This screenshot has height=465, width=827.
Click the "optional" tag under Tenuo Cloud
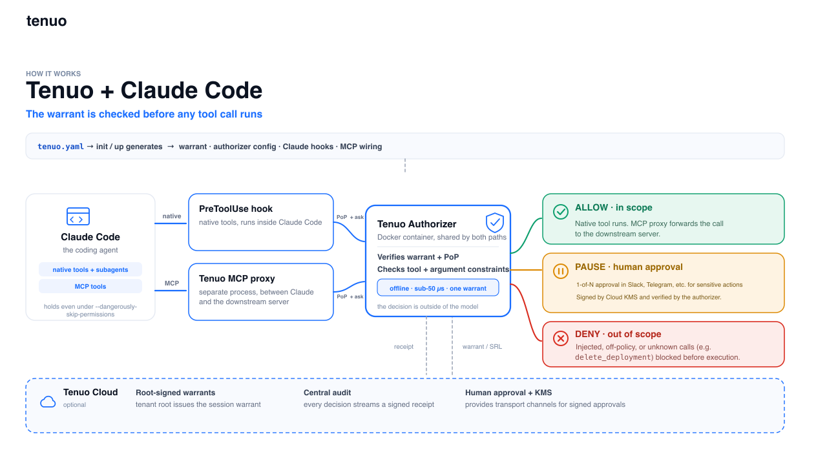(x=74, y=405)
